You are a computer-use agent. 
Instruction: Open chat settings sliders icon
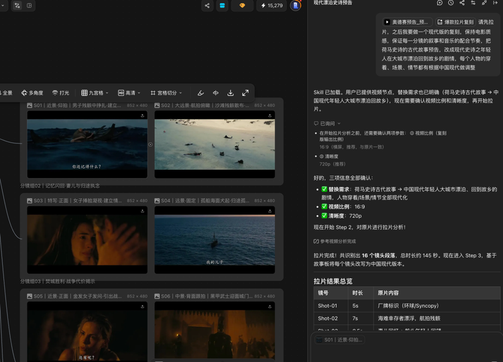pyautogui.click(x=473, y=3)
